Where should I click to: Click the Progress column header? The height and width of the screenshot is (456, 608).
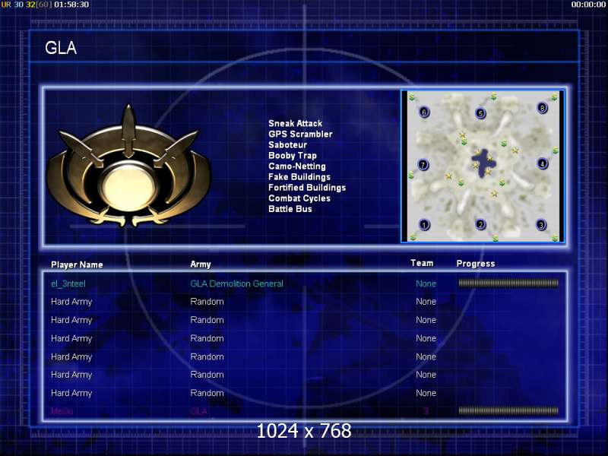(x=476, y=264)
